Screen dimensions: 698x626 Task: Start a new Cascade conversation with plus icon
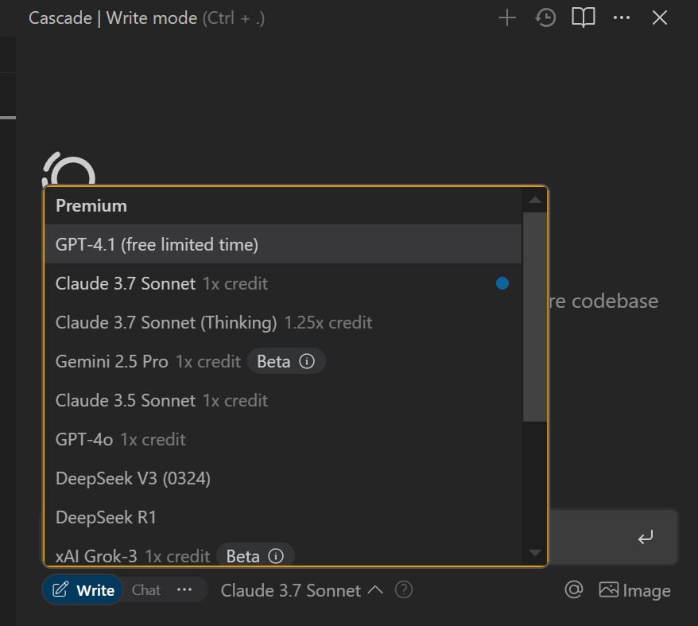pyautogui.click(x=506, y=17)
